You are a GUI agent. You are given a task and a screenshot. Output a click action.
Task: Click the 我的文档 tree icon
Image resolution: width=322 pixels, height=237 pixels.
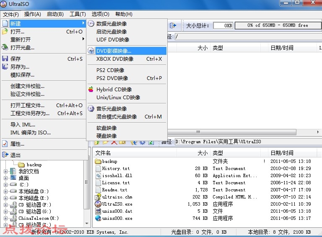13,171
